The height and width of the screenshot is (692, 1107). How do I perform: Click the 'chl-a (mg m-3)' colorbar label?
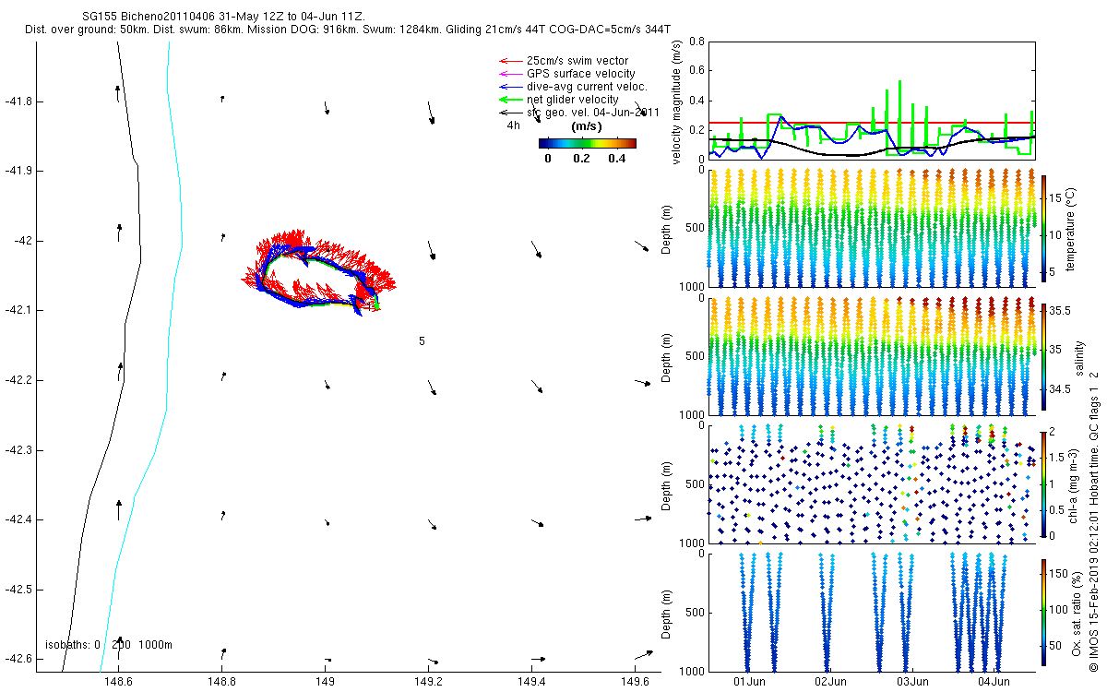(x=1074, y=484)
